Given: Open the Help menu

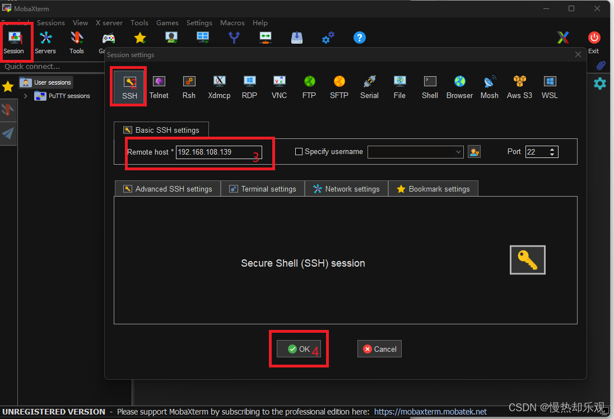Looking at the screenshot, I should tap(260, 23).
